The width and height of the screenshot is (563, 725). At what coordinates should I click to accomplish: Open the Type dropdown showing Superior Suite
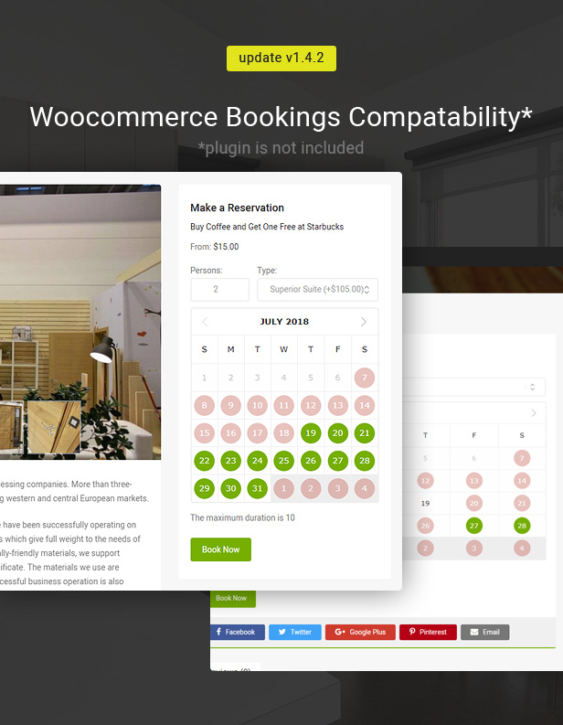coord(317,290)
